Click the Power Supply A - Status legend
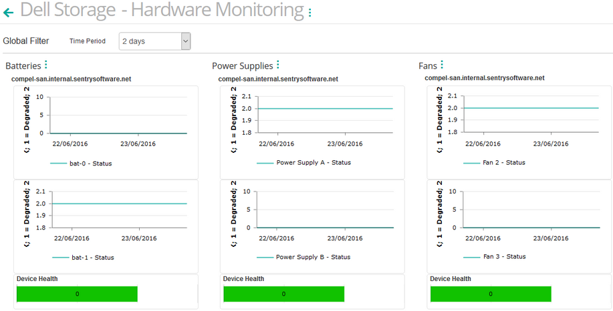The width and height of the screenshot is (613, 311). click(x=303, y=163)
